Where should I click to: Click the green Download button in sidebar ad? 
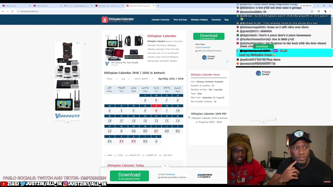[x=209, y=36]
